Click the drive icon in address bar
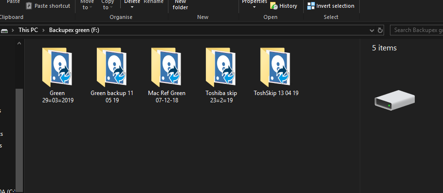 pos(4,31)
